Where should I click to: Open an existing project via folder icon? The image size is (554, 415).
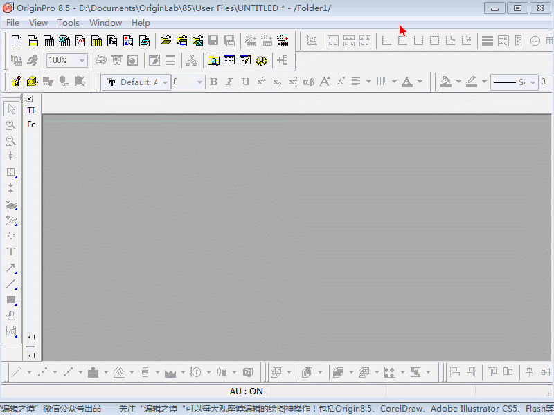coord(166,41)
